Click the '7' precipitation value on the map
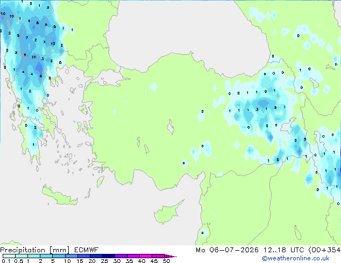 27,38
